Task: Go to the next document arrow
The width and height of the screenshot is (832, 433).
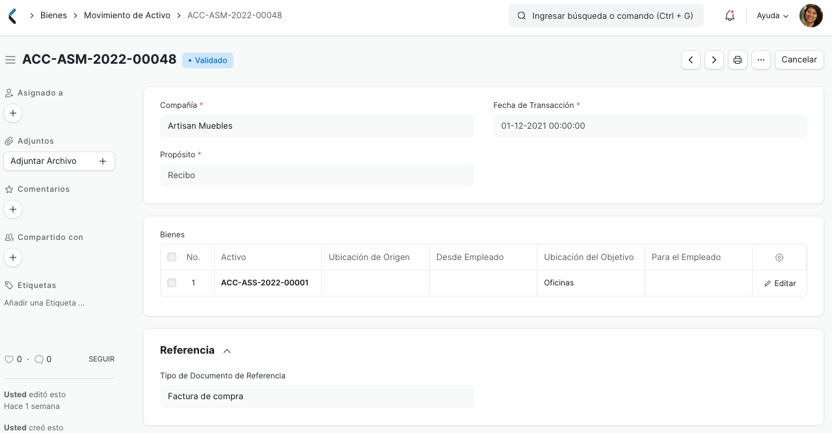Action: 714,60
